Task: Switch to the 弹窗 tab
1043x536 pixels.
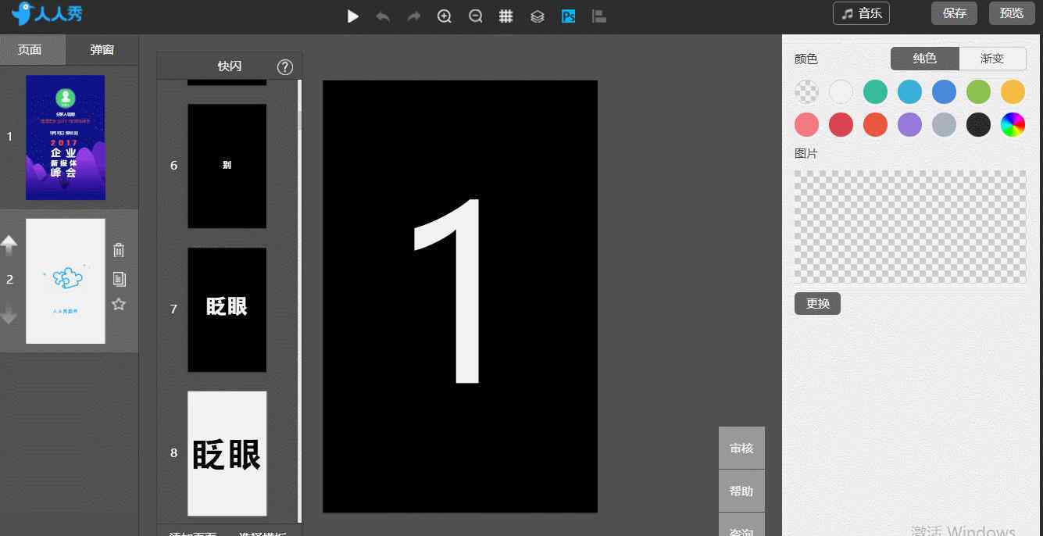Action: pos(102,50)
